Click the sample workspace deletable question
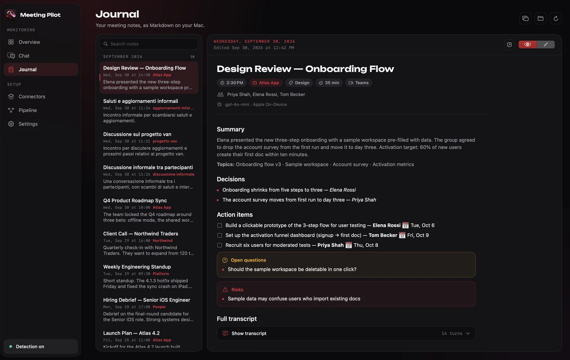The height and width of the screenshot is (360, 570). pyautogui.click(x=292, y=270)
